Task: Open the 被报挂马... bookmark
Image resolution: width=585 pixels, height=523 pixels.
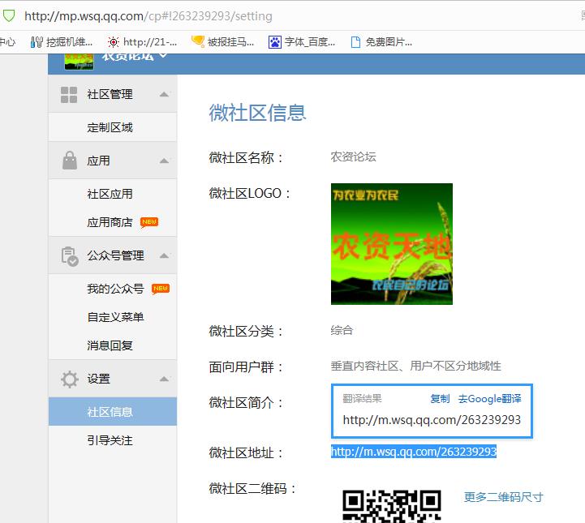Action: pyautogui.click(x=223, y=41)
